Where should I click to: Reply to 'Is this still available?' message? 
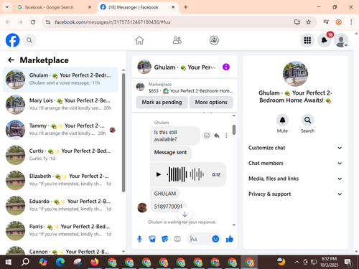[217, 136]
